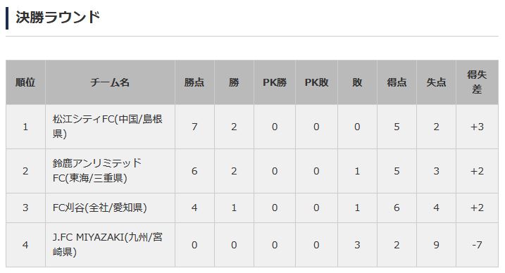Click team name 松江シティFC(中国/島根県)
The image size is (505, 273).
108,127
